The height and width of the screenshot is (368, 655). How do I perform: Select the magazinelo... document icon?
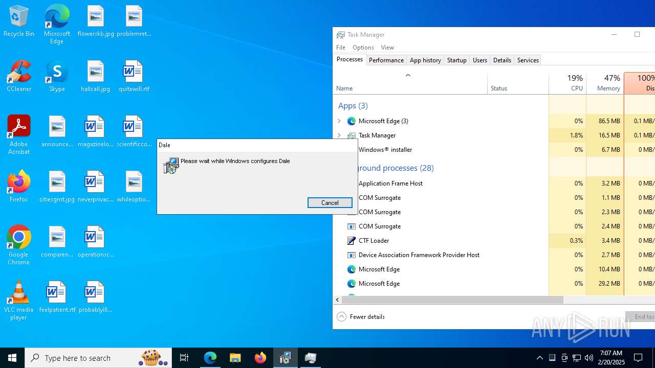click(95, 132)
